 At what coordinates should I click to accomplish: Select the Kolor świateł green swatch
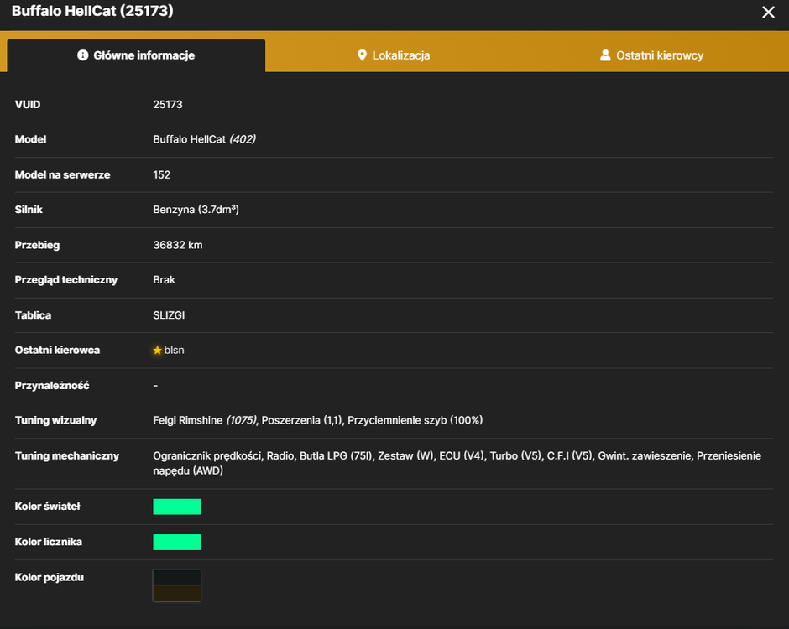176,507
